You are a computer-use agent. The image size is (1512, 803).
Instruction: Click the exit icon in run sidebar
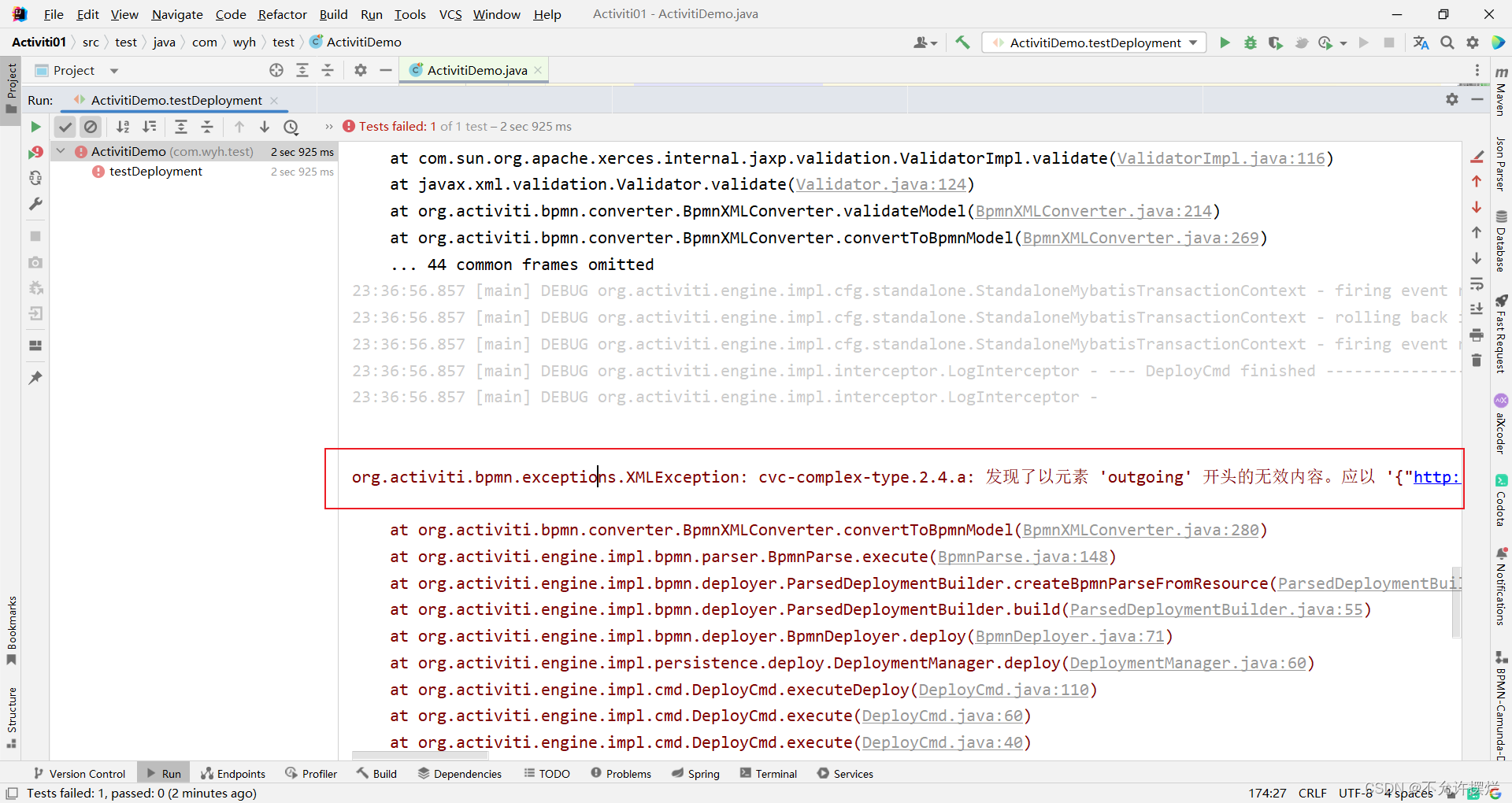click(x=35, y=313)
